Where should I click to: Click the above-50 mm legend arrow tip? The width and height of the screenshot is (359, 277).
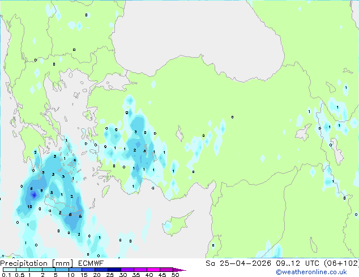tap(179, 270)
